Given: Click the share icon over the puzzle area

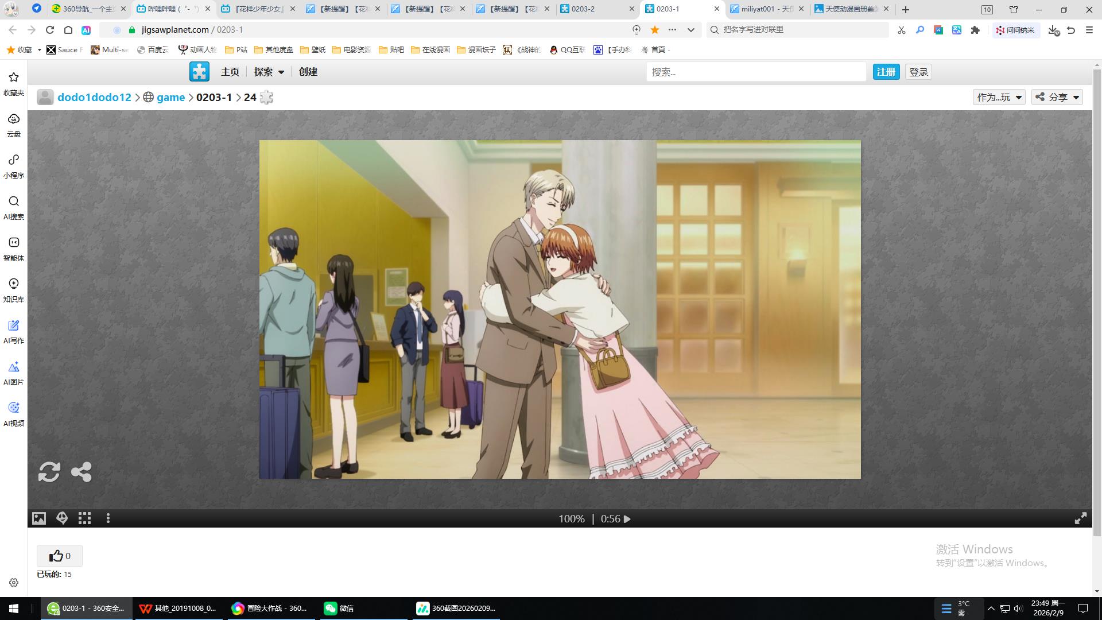Looking at the screenshot, I should coord(81,472).
